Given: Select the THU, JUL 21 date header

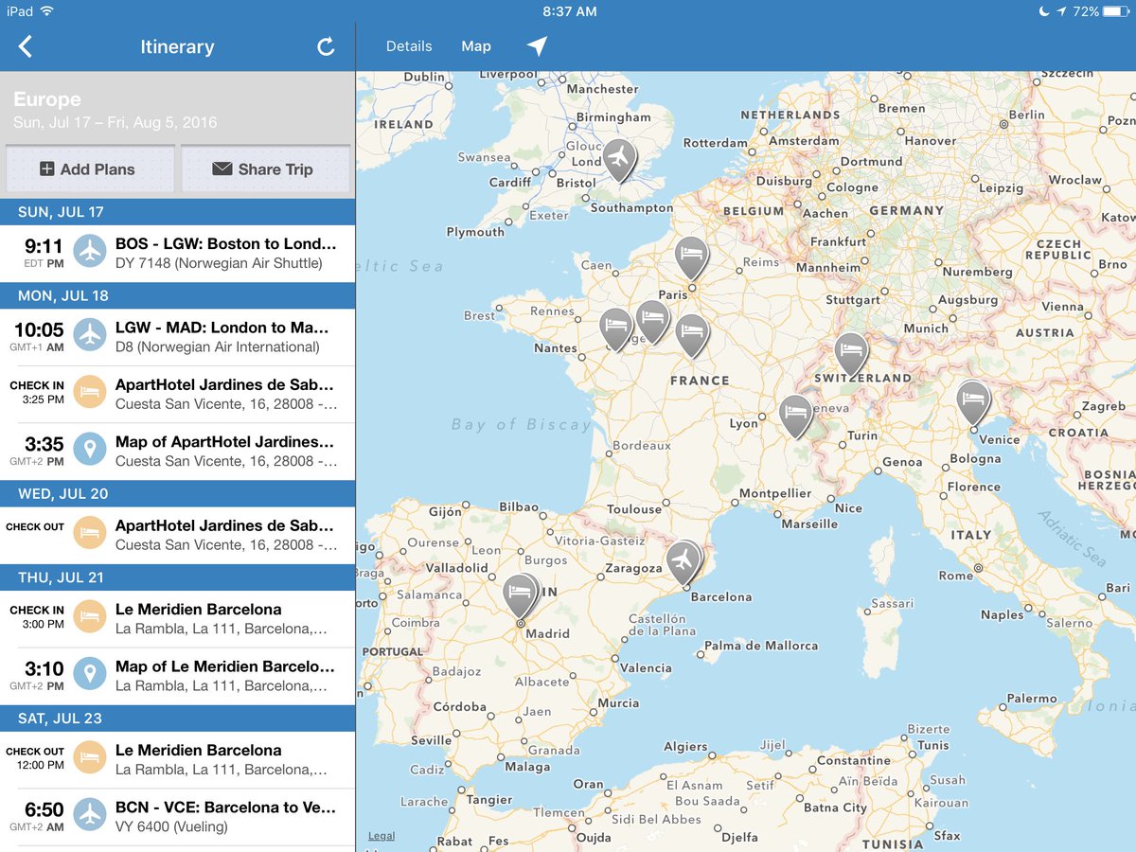Looking at the screenshot, I should (177, 577).
